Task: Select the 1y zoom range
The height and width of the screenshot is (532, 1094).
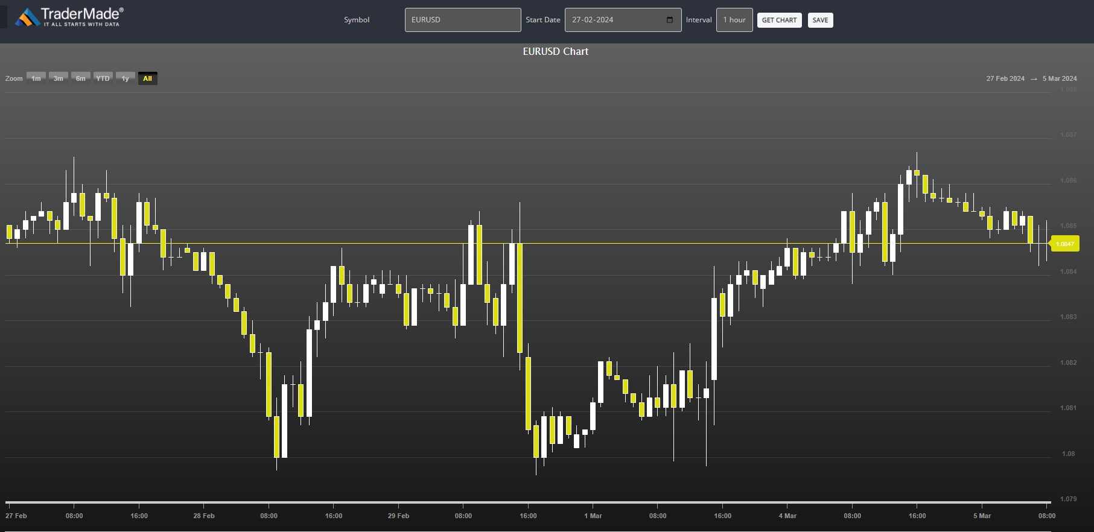Action: 126,78
